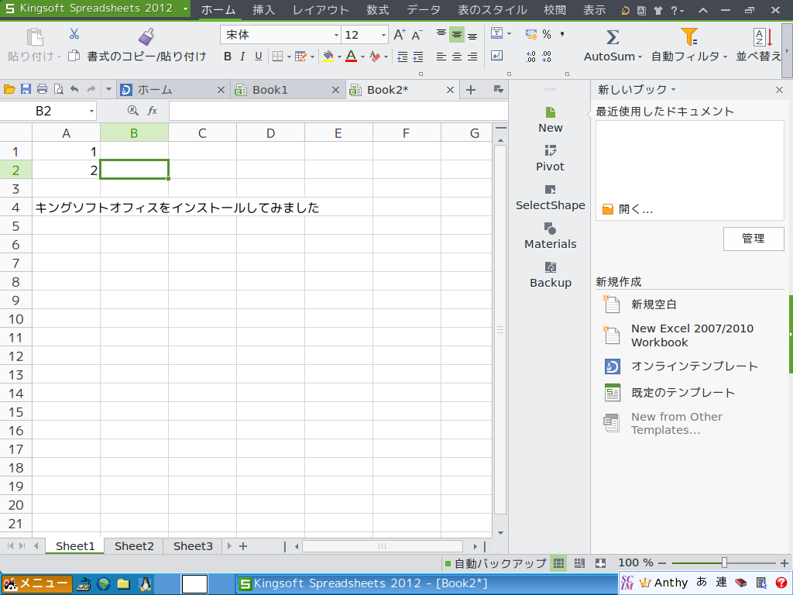Click the auto filter funnel icon

688,37
